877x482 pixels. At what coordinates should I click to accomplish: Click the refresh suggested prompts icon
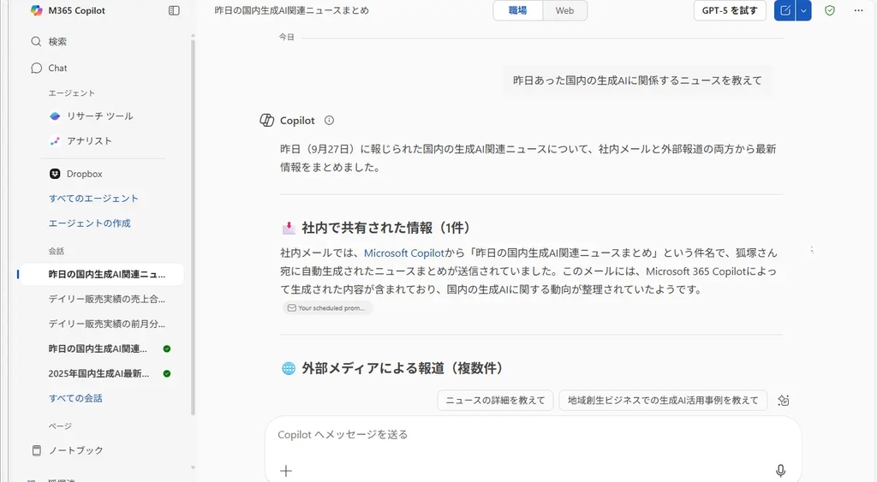point(783,400)
